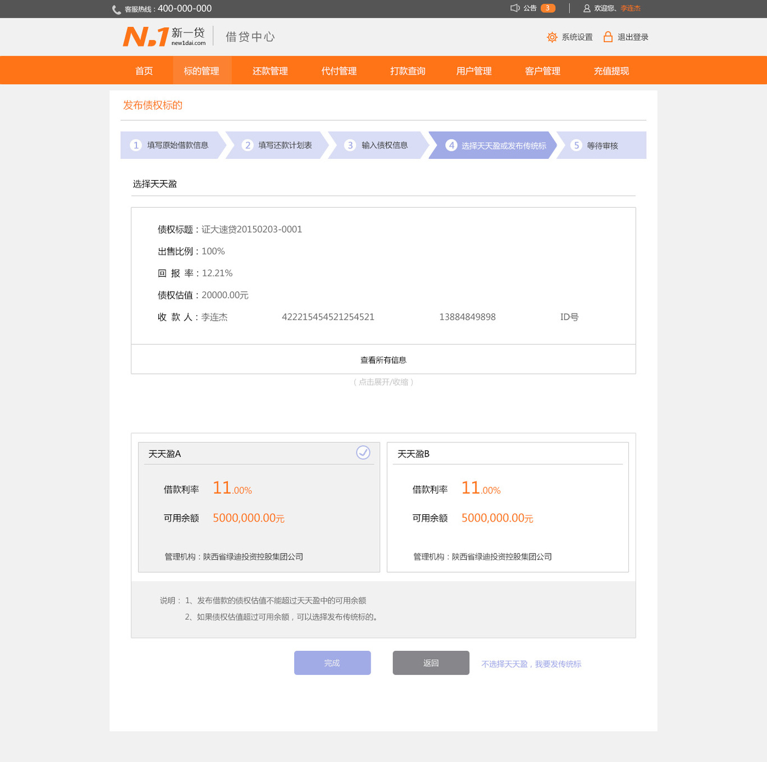The image size is (767, 762).
Task: Click 天天盈B 管理机构 company name
Action: [502, 556]
